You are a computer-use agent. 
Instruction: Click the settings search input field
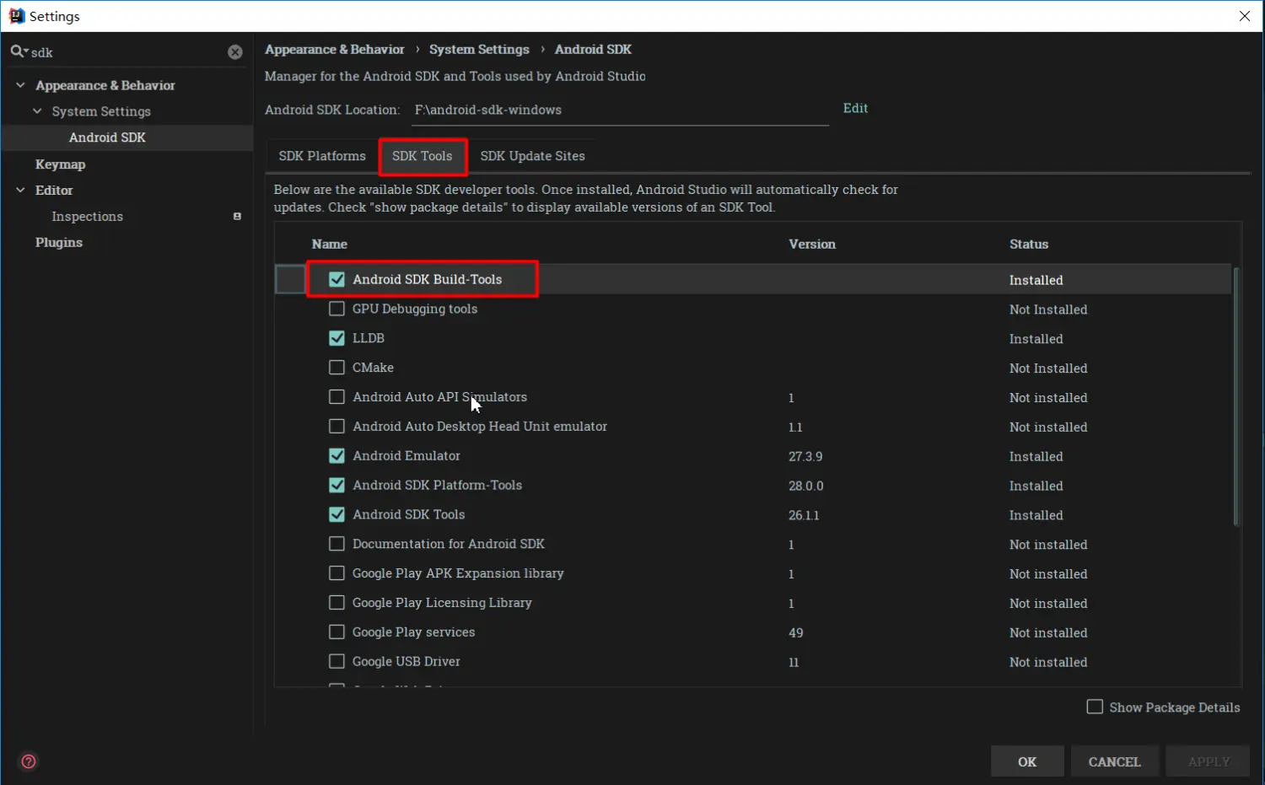click(126, 52)
